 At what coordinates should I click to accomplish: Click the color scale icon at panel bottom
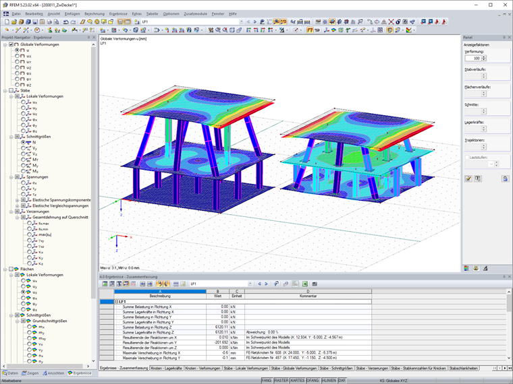pos(466,268)
